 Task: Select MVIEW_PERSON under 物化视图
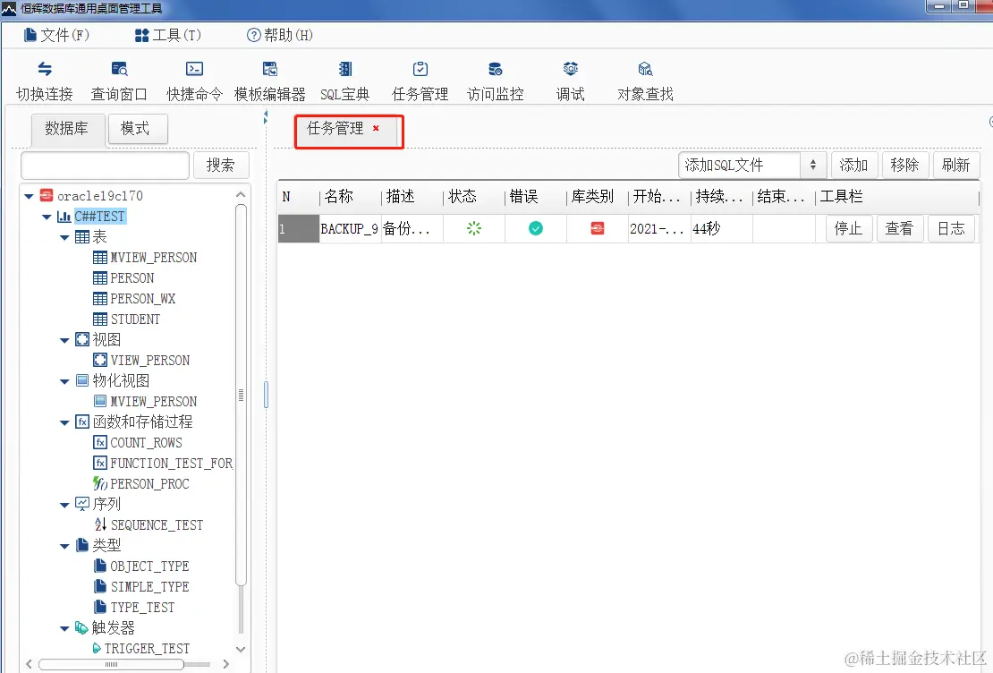(x=153, y=401)
